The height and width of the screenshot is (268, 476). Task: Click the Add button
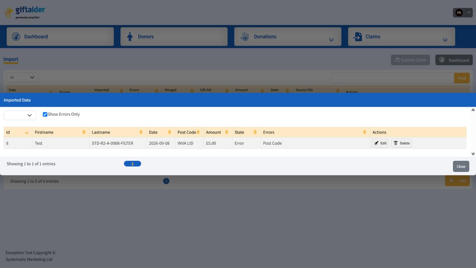[457, 181]
